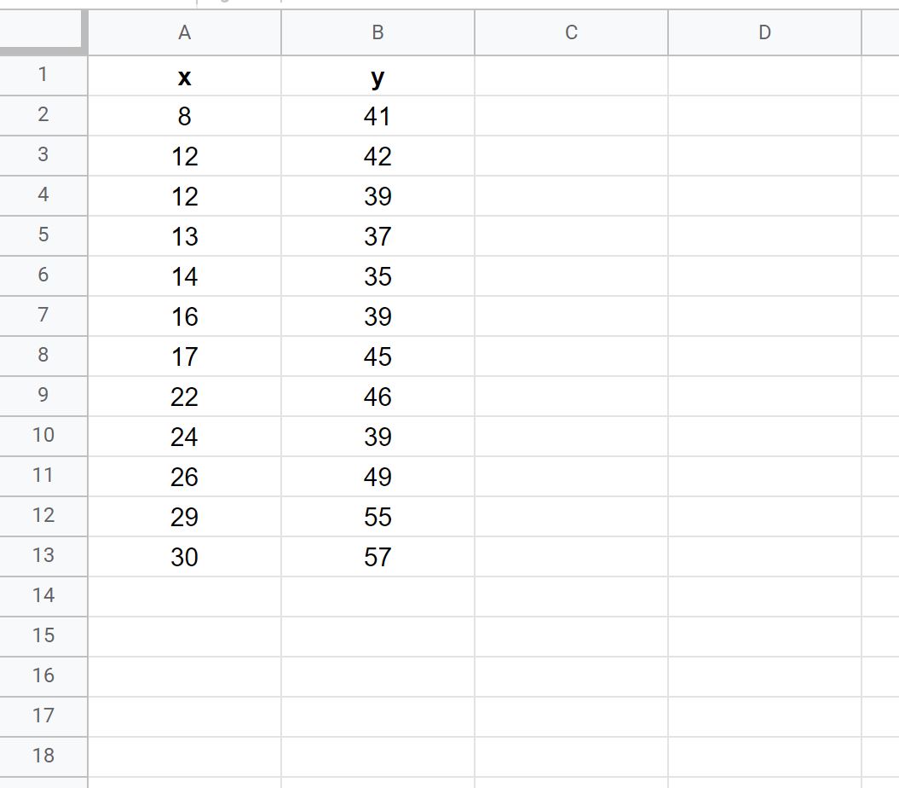This screenshot has height=788, width=899.
Task: Click cell containing bold y header
Action: (x=377, y=75)
